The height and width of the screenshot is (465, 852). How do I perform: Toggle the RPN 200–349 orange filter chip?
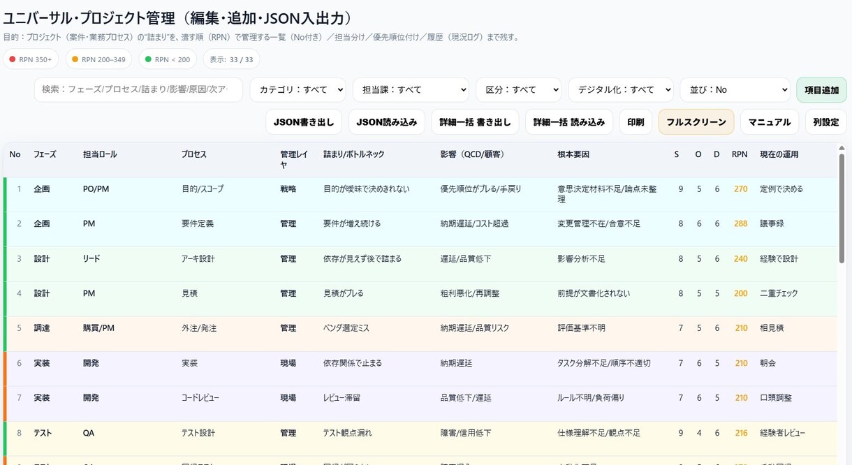coord(98,59)
